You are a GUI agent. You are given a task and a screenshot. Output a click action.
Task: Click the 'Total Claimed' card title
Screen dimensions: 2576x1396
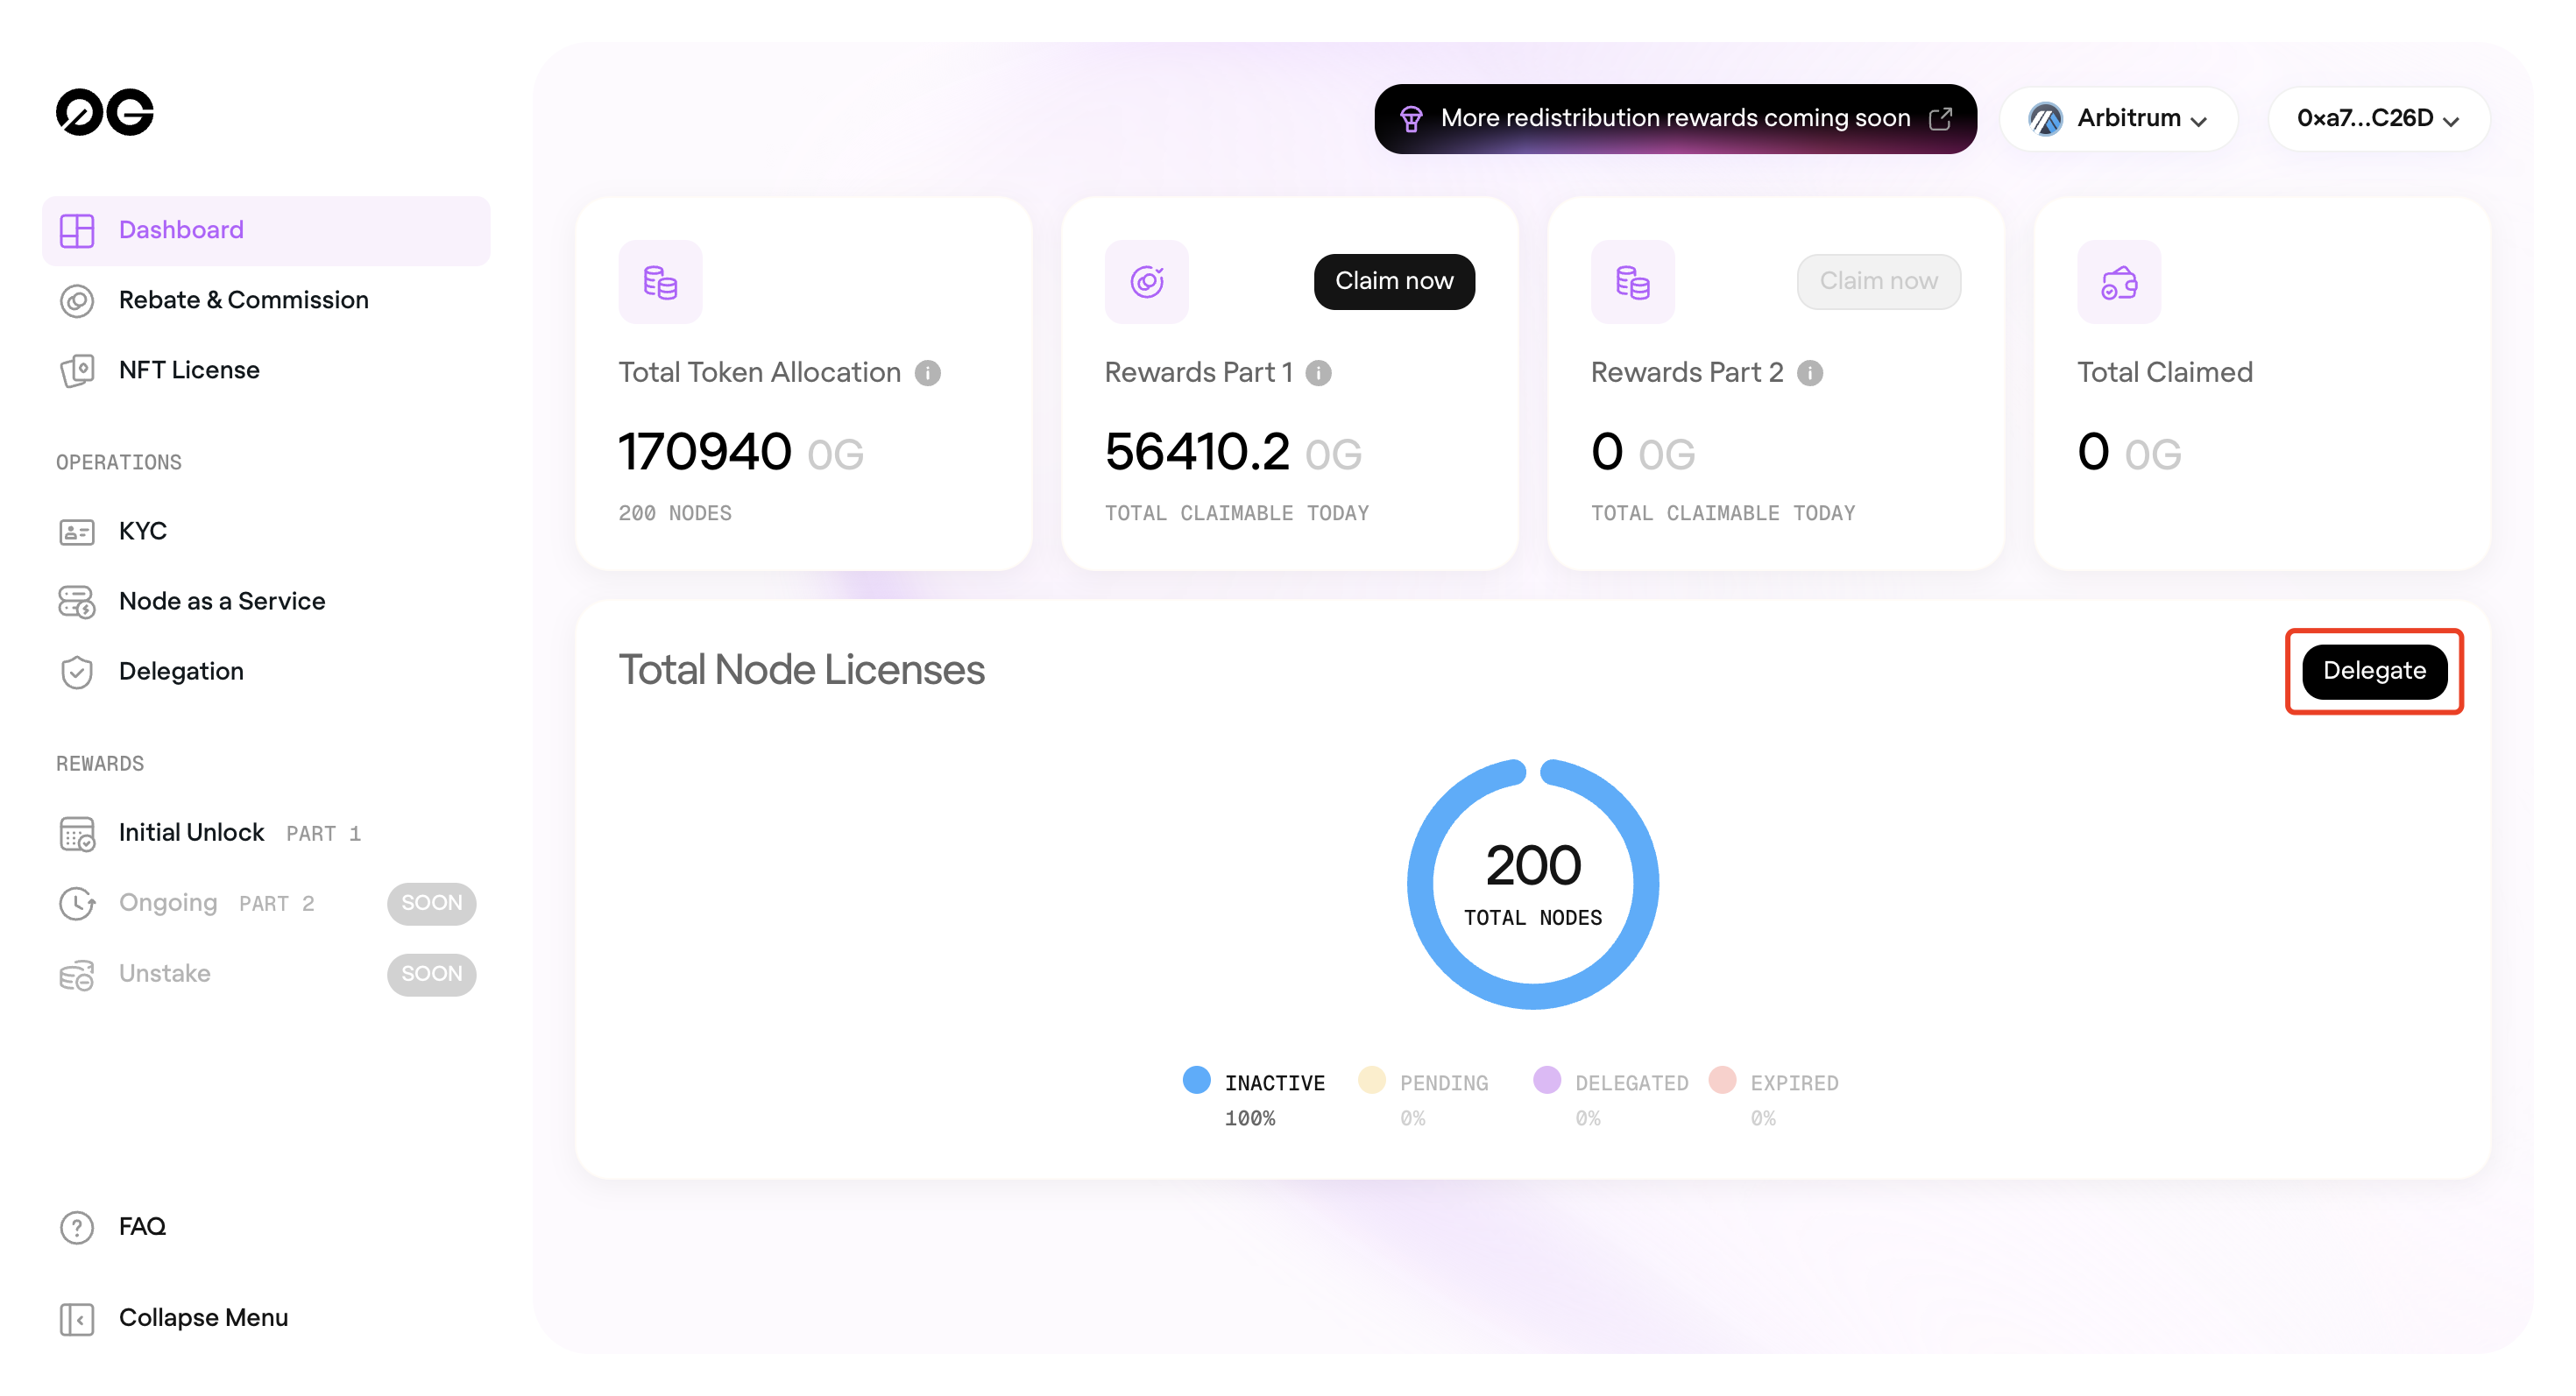pos(2164,373)
